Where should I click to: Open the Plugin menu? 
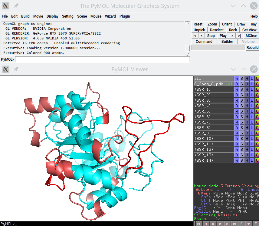click(125, 16)
